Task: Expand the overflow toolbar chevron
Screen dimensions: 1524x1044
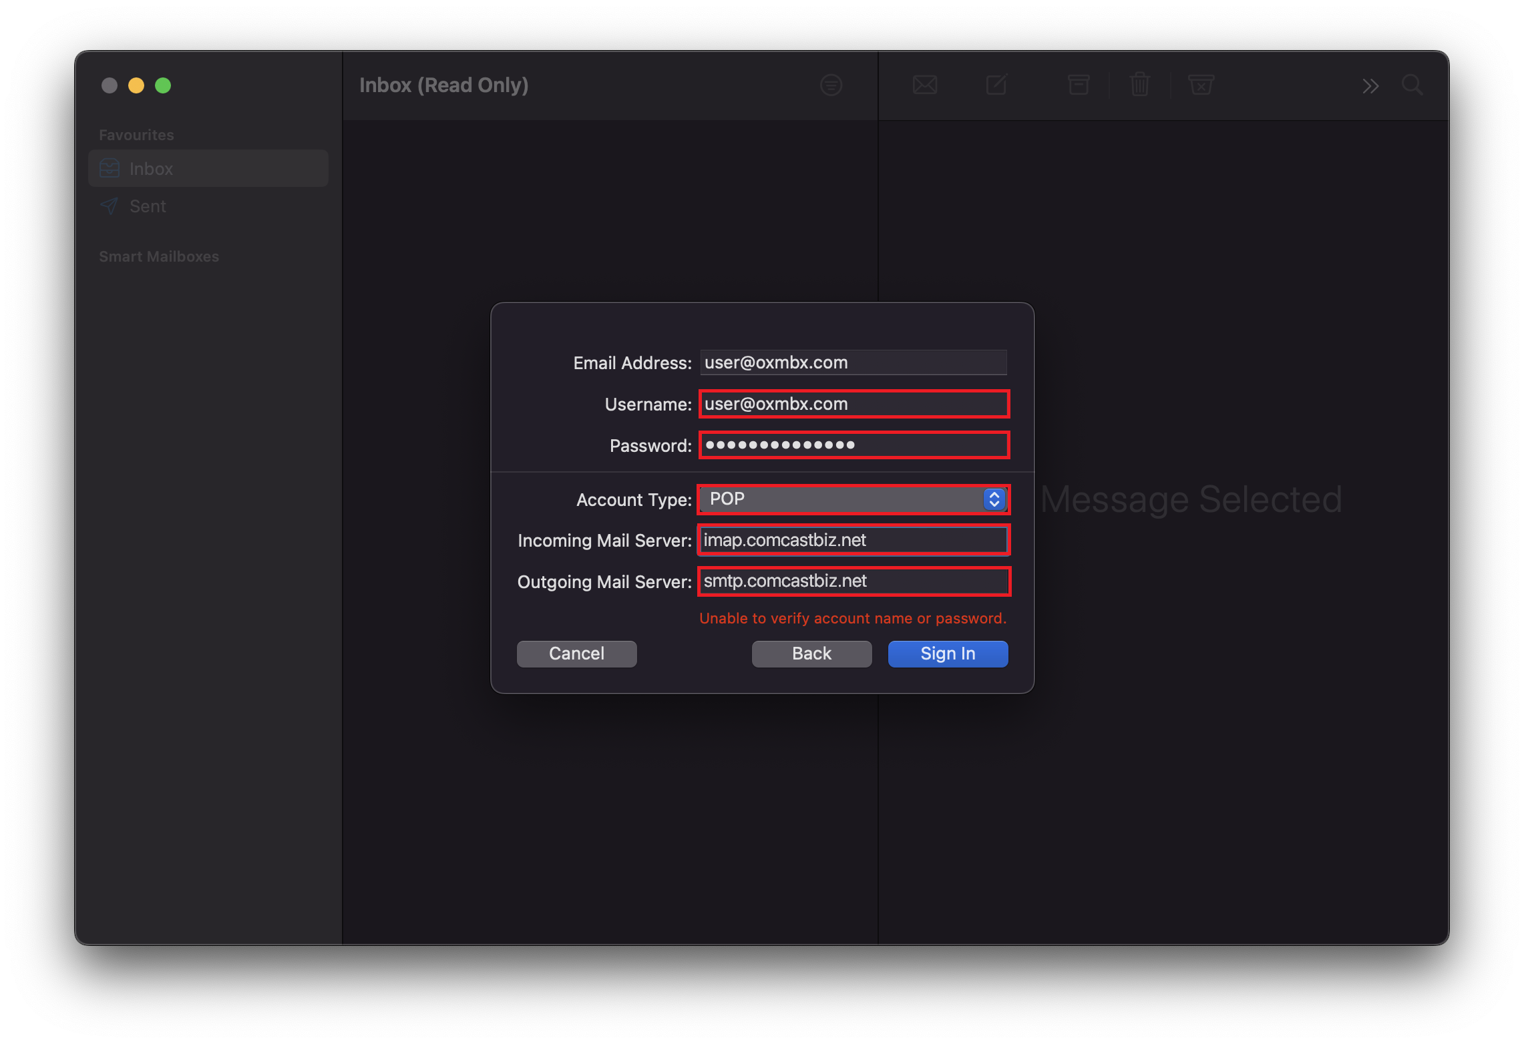Action: pyautogui.click(x=1370, y=85)
